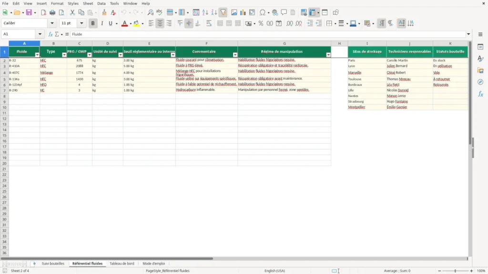This screenshot has width=488, height=274.
Task: Insert a comment with the speech bubble
Action: [284, 12]
